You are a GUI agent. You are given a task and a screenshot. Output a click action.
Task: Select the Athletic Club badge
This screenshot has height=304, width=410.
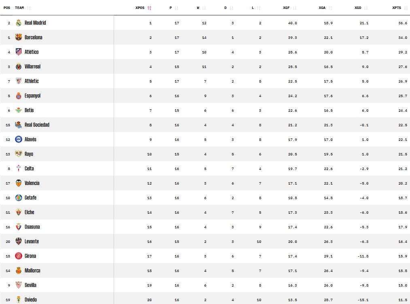[x=18, y=81]
